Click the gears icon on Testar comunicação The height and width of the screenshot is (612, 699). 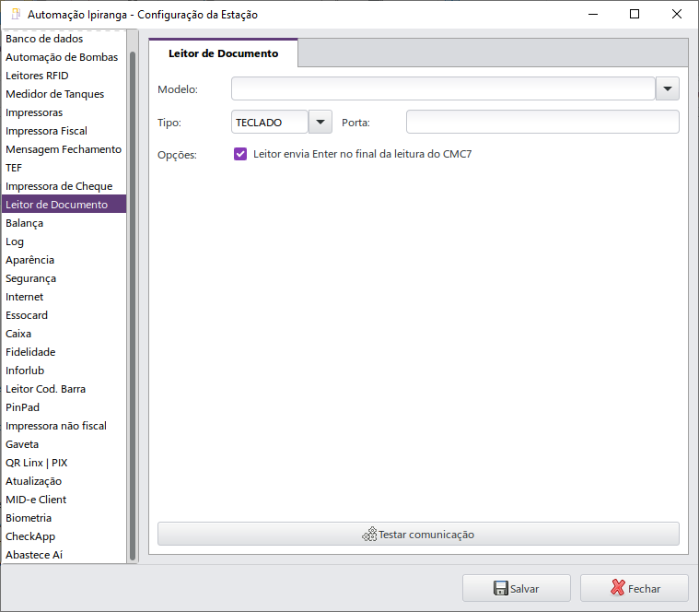tap(369, 535)
